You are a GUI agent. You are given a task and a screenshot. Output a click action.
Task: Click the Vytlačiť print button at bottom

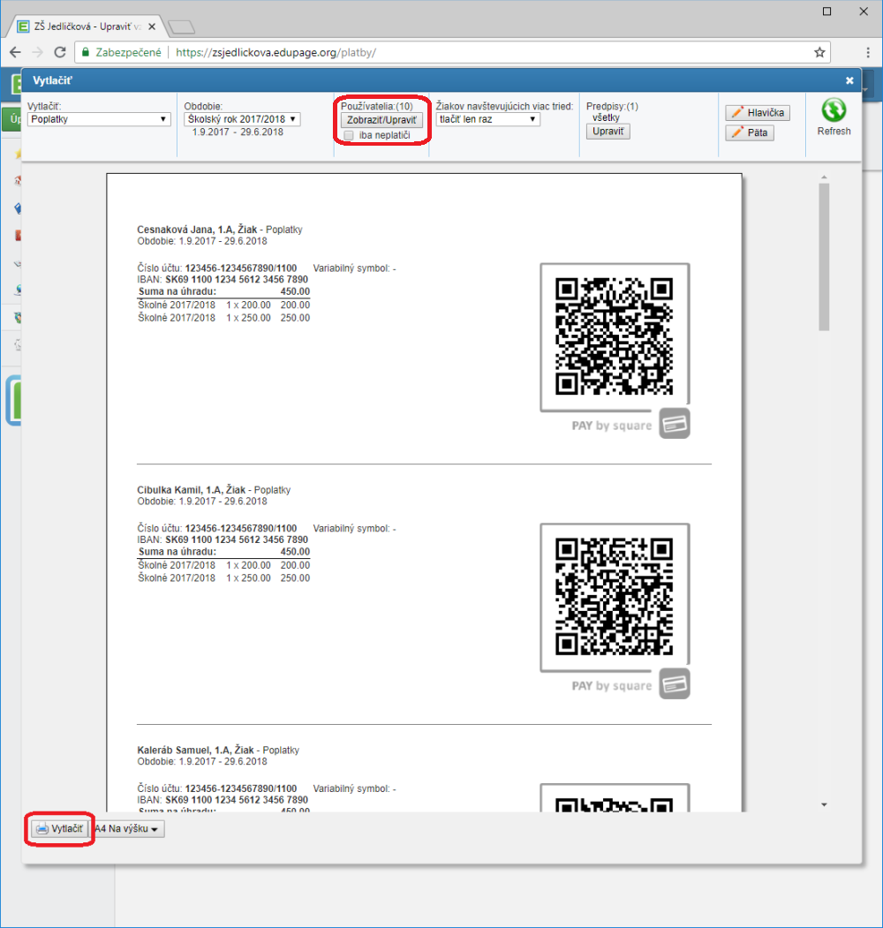(x=60, y=828)
